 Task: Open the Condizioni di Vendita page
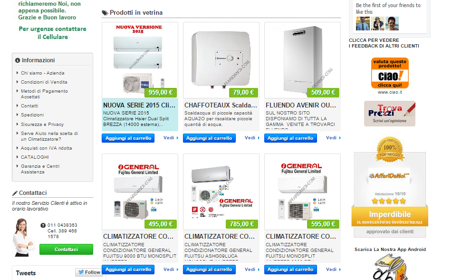pyautogui.click(x=44, y=82)
